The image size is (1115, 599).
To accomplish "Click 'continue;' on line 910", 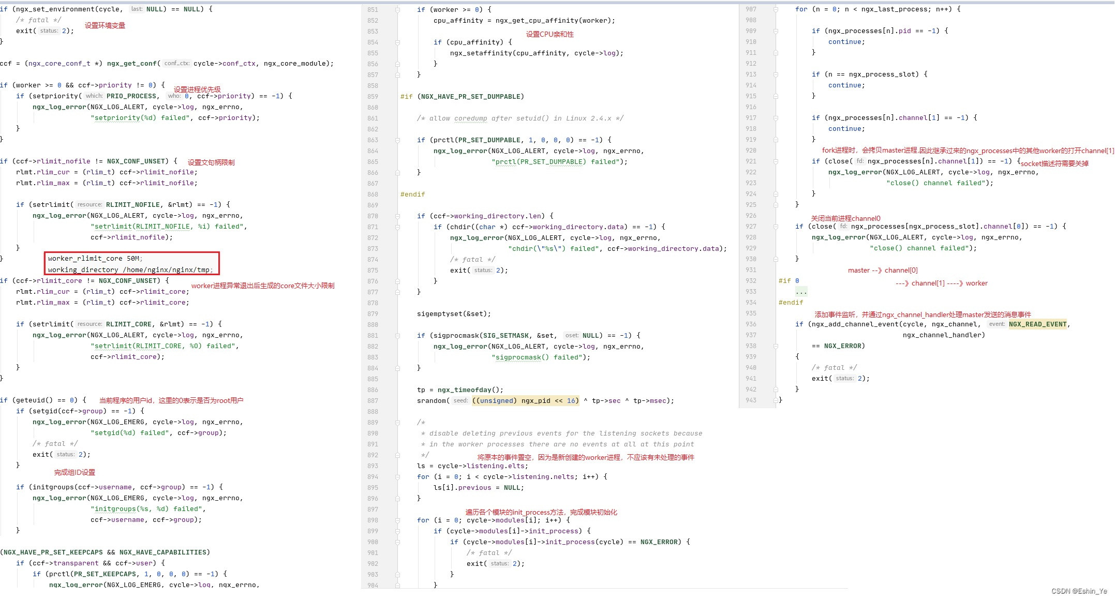I will [x=846, y=42].
